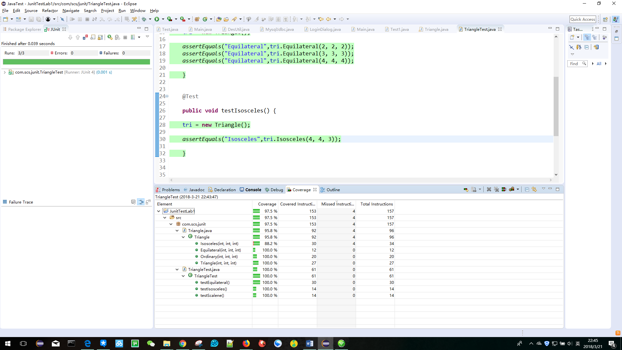
Task: Click Relaunch Coverage Session icon
Action: pos(466,189)
